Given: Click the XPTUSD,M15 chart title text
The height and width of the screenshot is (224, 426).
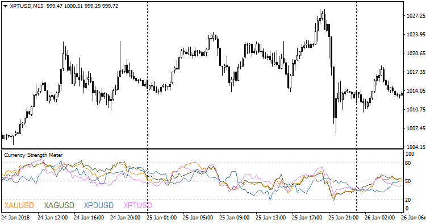Looking at the screenshot, I should pos(26,6).
